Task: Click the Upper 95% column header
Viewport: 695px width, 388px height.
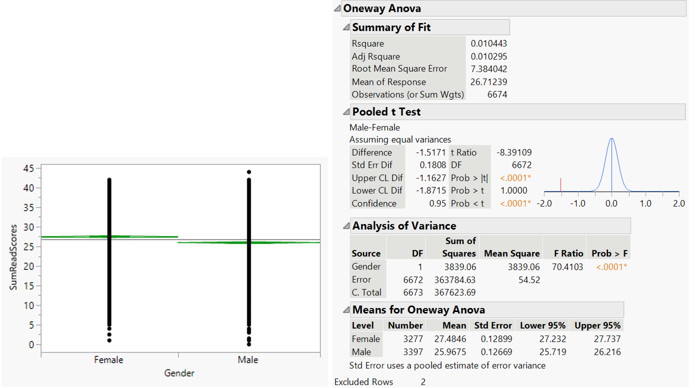Action: point(597,325)
